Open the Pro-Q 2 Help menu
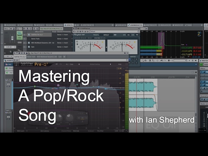 pos(120,64)
